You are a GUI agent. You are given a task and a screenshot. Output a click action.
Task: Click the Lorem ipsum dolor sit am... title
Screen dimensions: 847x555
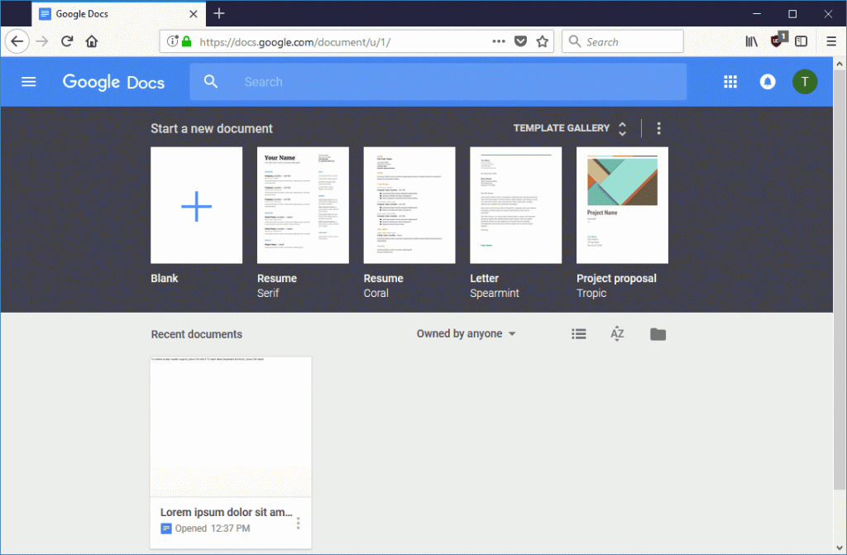tap(227, 512)
